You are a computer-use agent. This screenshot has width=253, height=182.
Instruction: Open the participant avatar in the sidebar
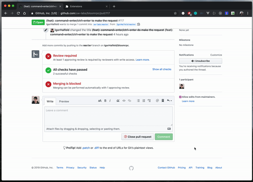click(182, 86)
